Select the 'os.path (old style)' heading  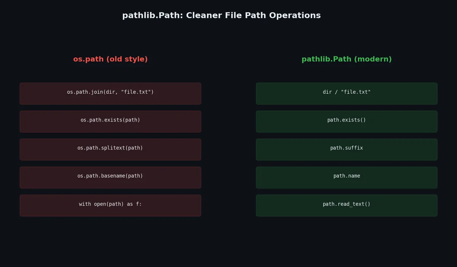point(110,59)
